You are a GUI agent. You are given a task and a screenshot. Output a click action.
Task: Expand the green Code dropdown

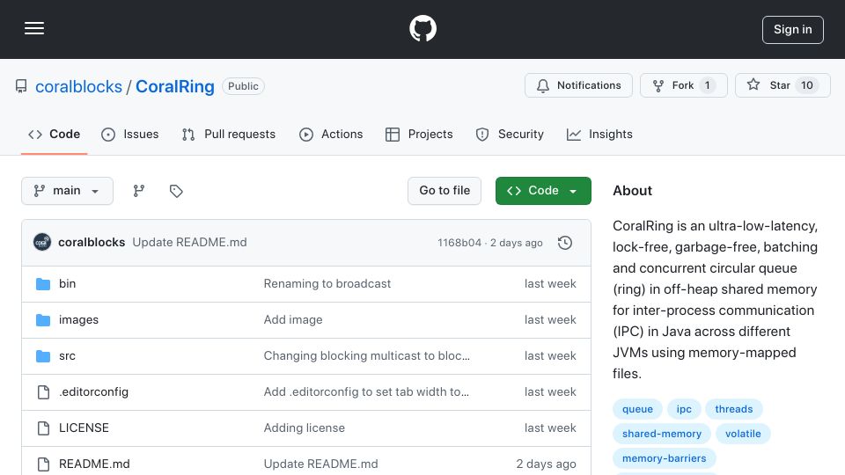pyautogui.click(x=543, y=191)
